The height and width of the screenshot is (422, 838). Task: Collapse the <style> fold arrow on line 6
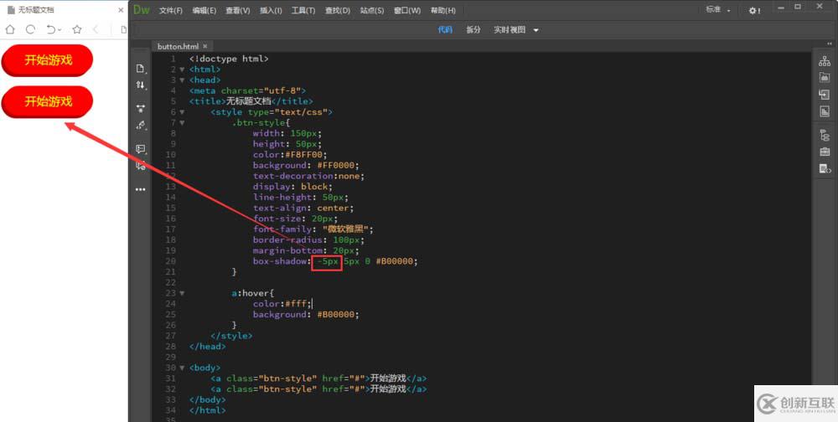(182, 112)
